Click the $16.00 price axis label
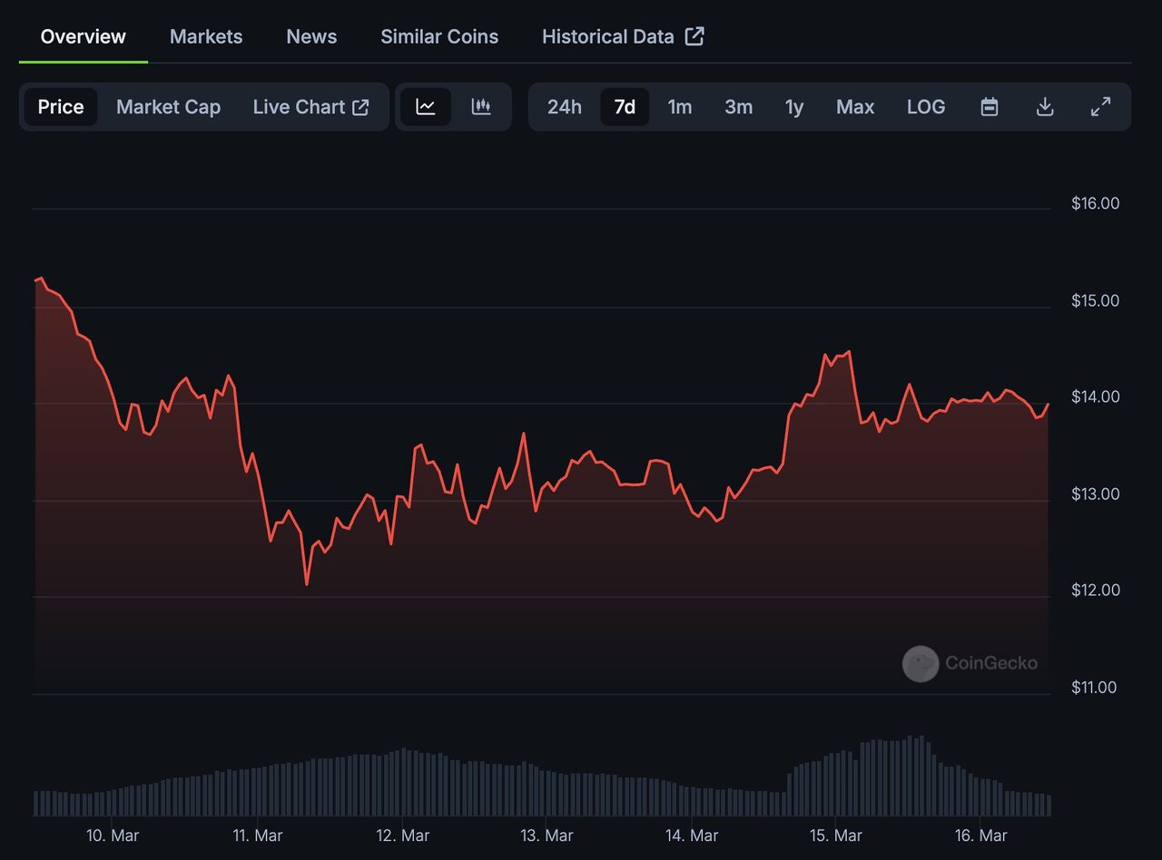 click(1095, 203)
